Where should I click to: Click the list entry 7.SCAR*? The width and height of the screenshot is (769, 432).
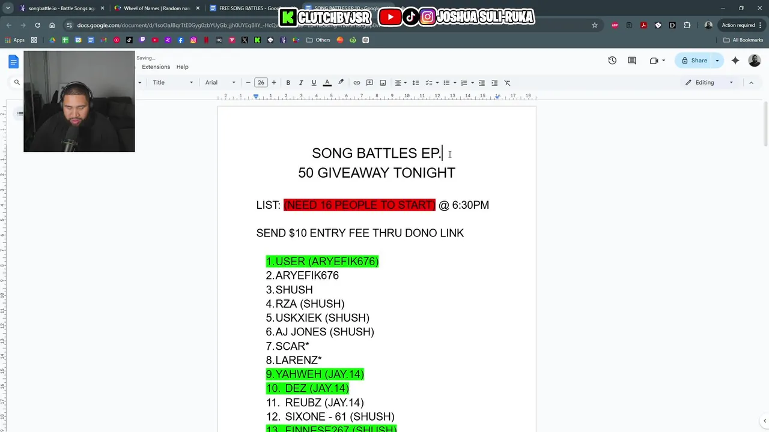[x=288, y=346]
